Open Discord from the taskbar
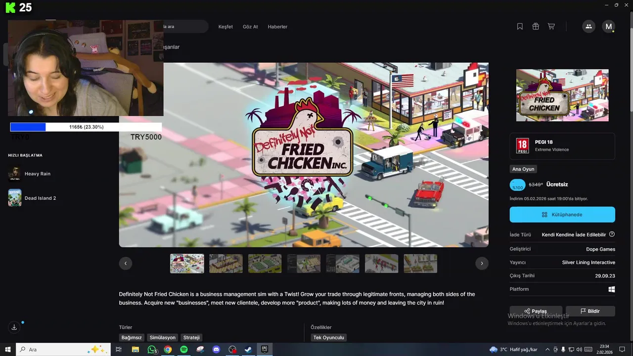The image size is (633, 356). 216,350
